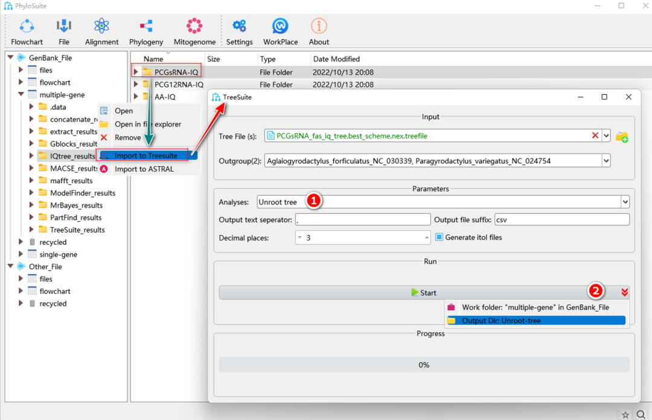Collapse the GenBank_File tree node
This screenshot has height=420, width=652.
pyautogui.click(x=11, y=58)
